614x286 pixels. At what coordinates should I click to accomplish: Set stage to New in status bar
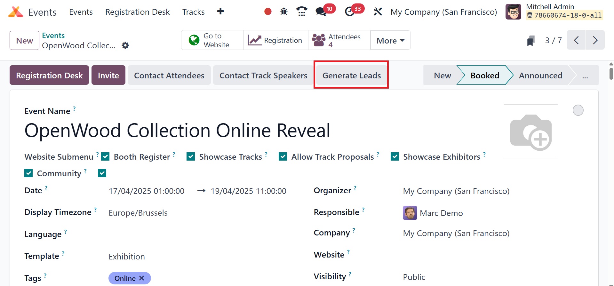(442, 75)
